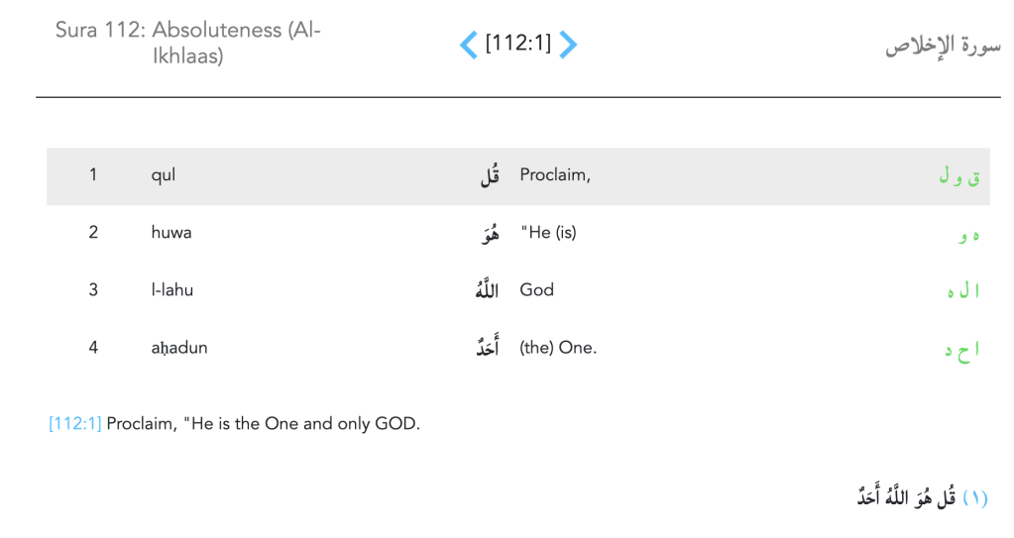Screen dimensions: 1014x538
Task: Click the Arabic word beside '(the) One.'
Action: tap(488, 348)
